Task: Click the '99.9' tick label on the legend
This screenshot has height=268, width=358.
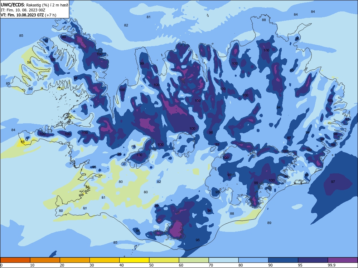Action: tap(332, 265)
